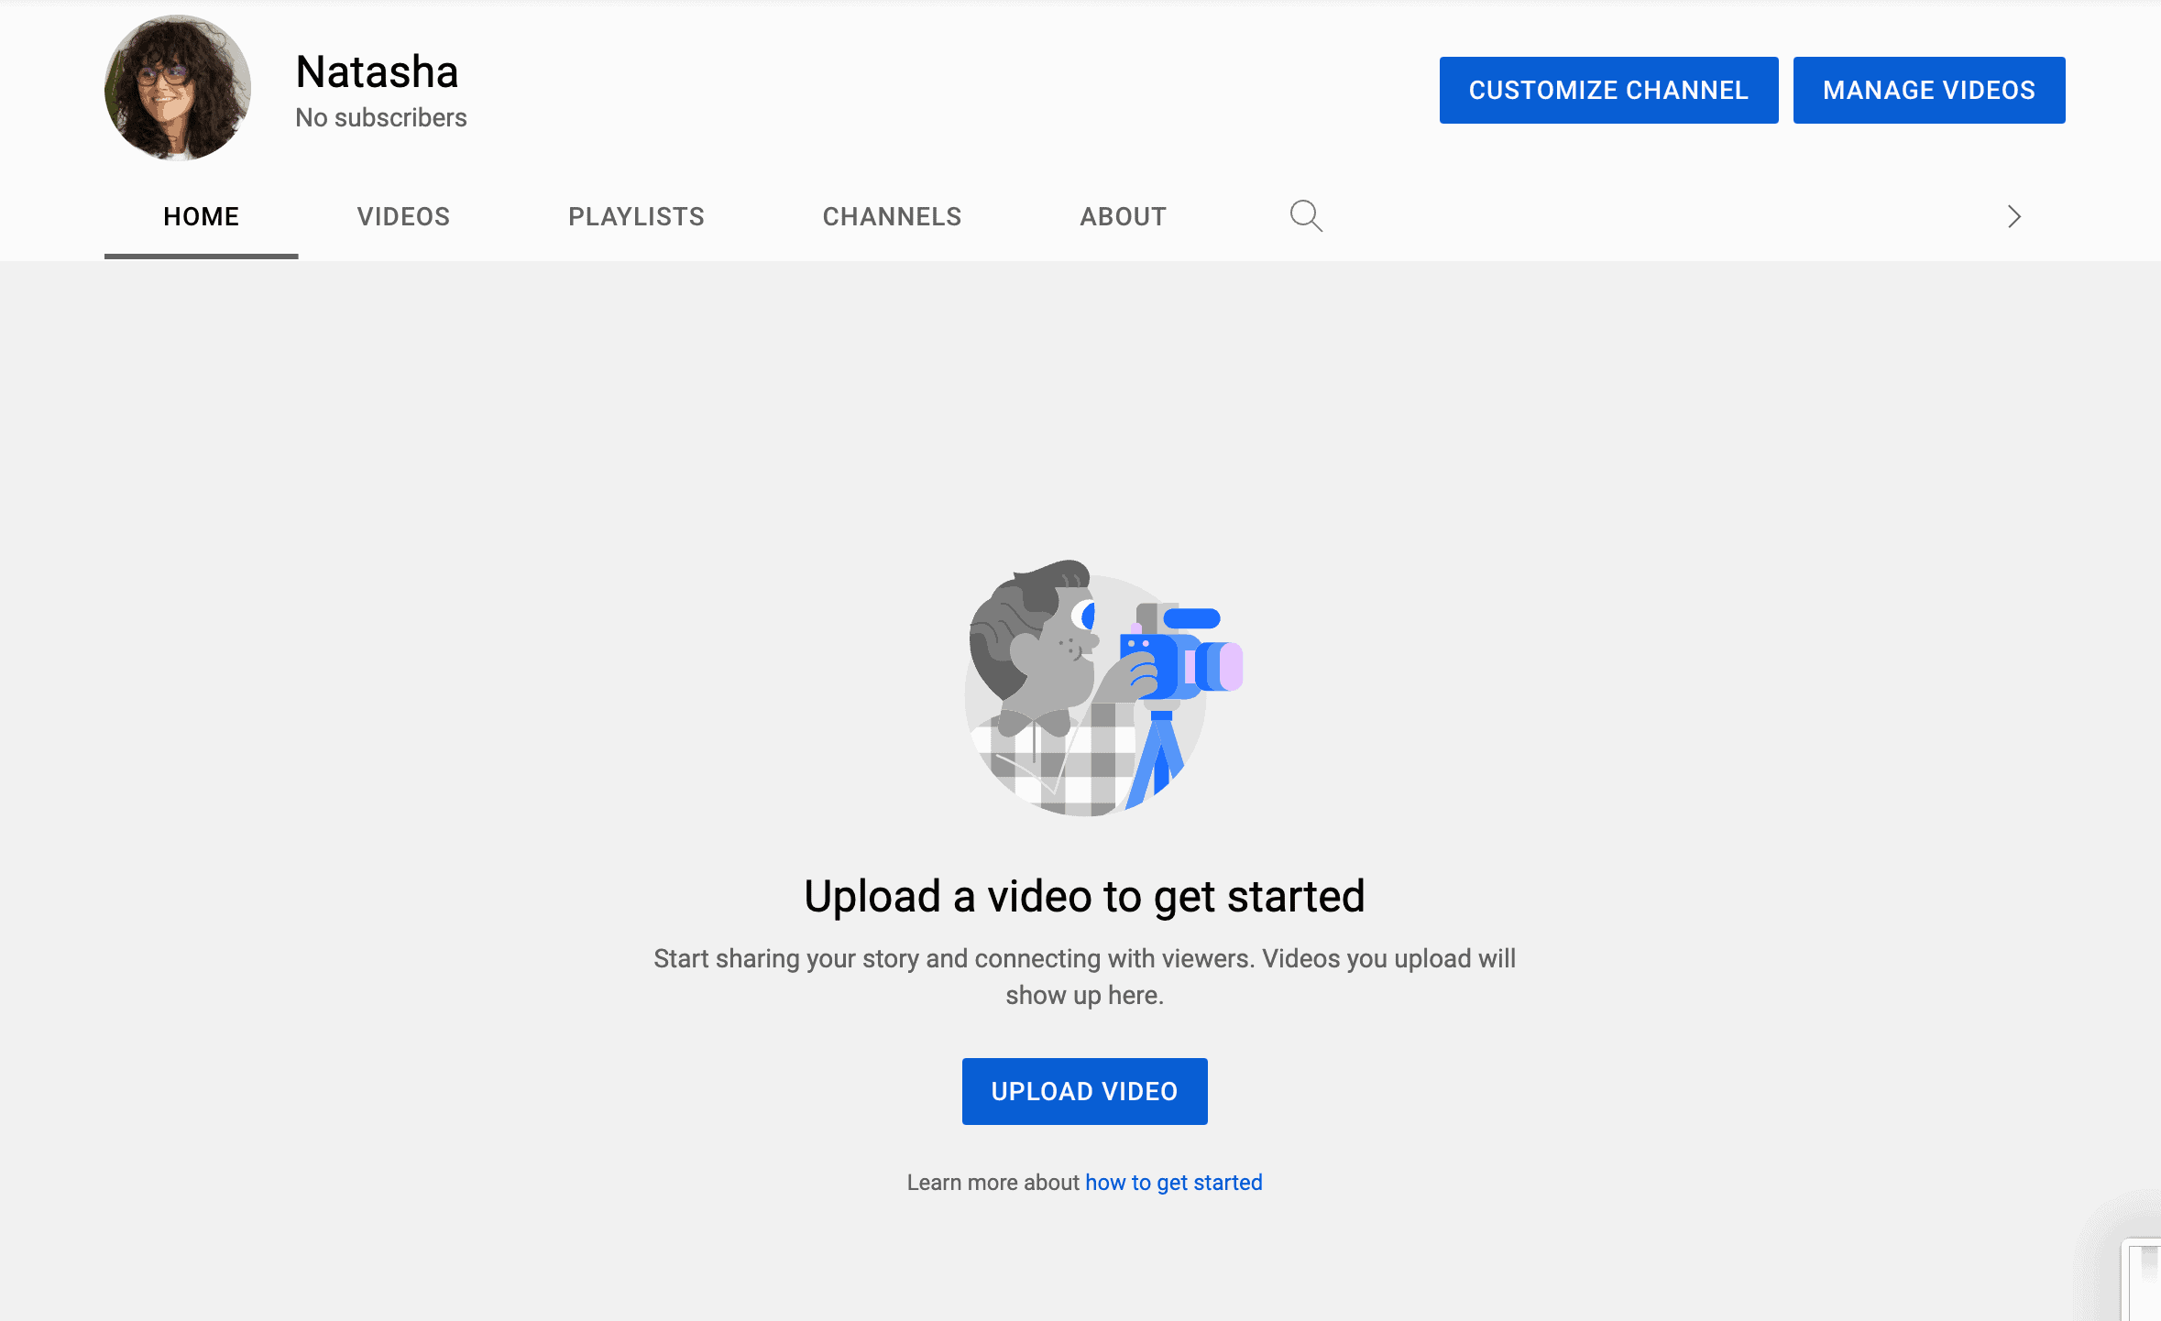
Task: Open the About tab
Action: pyautogui.click(x=1123, y=217)
